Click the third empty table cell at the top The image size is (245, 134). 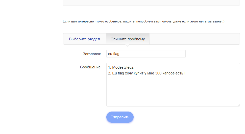170,3
